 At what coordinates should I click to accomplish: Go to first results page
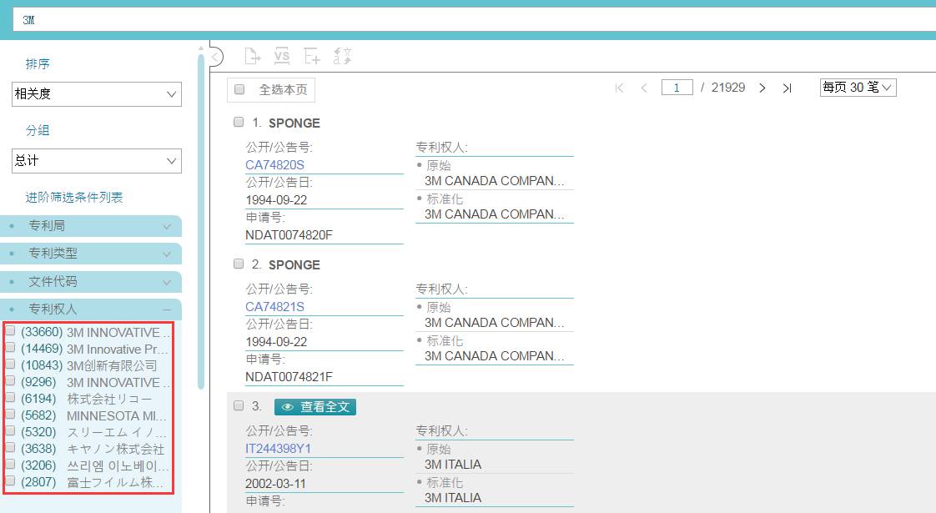pos(619,88)
